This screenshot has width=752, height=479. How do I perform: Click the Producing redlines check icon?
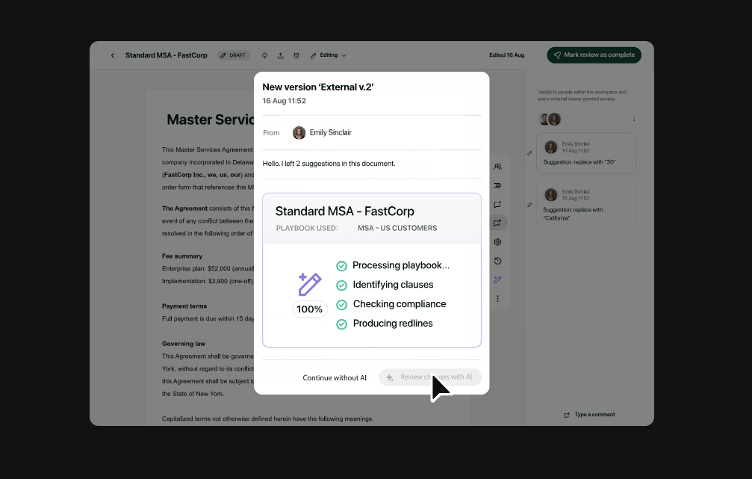(x=341, y=324)
